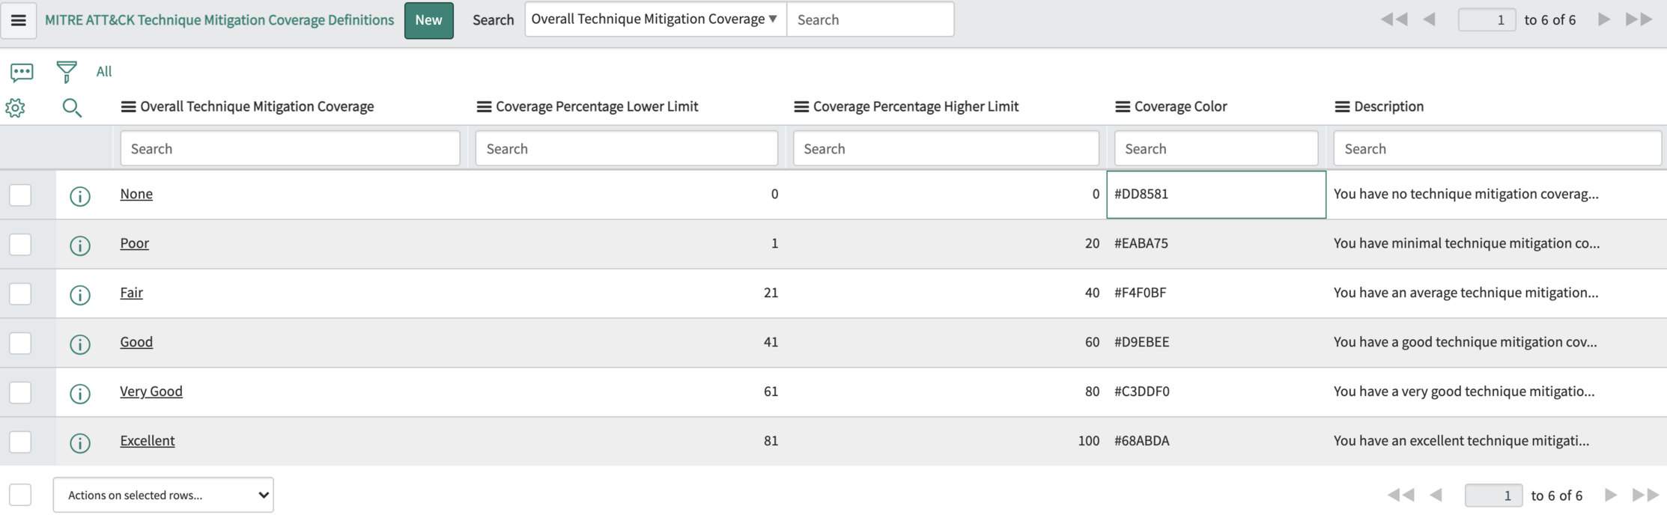Viewport: 1667px width, 515px height.
Task: Open Coverage Color column options menu
Action: [1123, 107]
